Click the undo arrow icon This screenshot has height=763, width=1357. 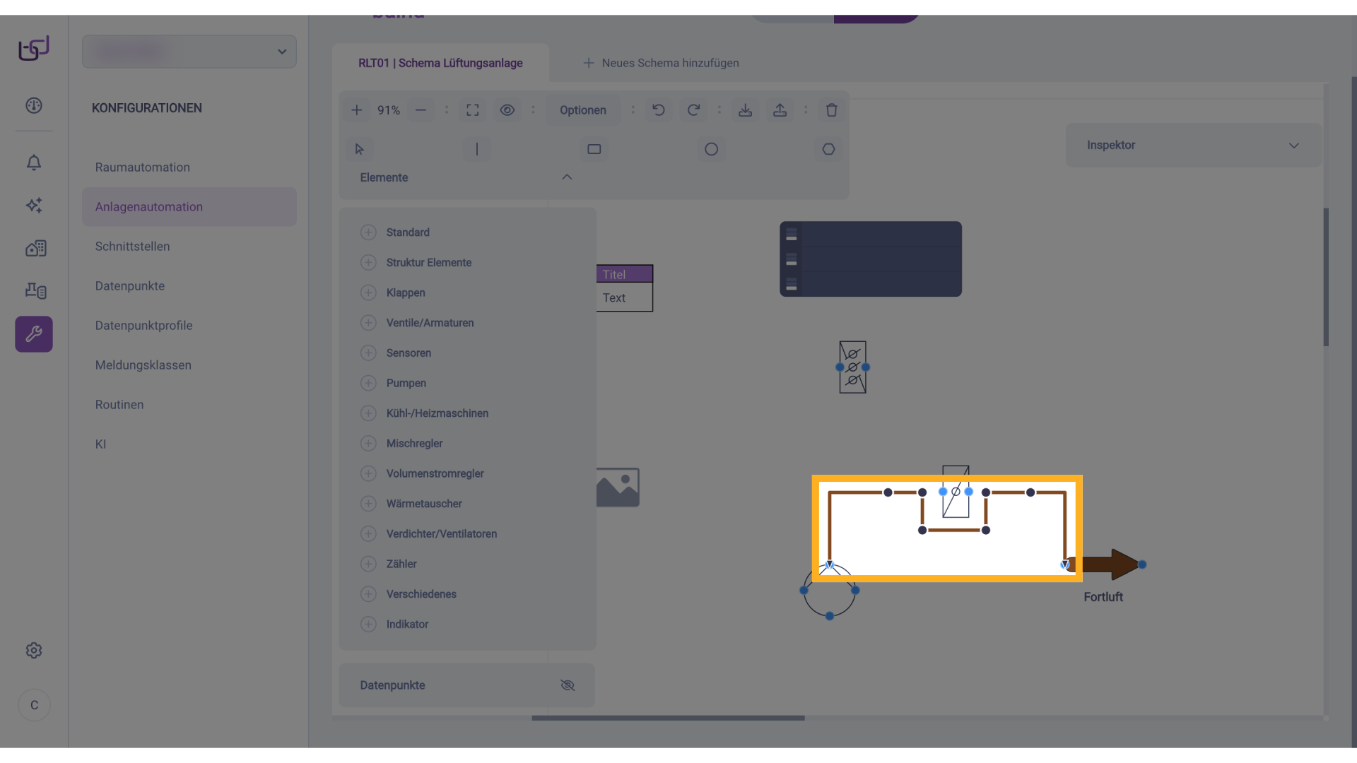[658, 110]
